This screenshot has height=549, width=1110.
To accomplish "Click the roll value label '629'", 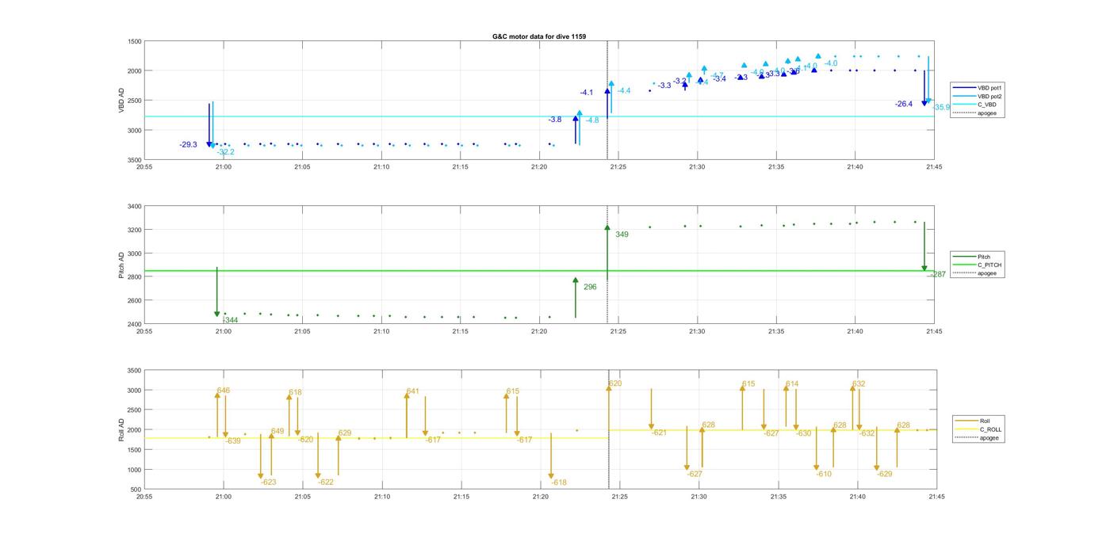I will [345, 433].
